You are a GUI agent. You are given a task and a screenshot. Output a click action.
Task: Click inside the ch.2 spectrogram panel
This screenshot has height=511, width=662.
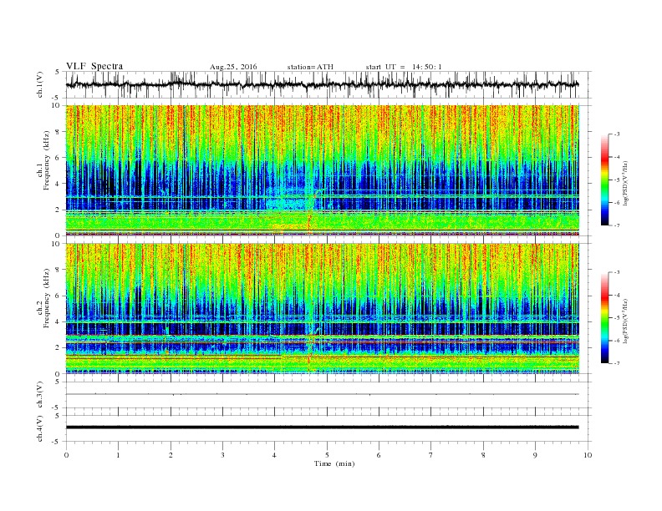pyautogui.click(x=323, y=309)
